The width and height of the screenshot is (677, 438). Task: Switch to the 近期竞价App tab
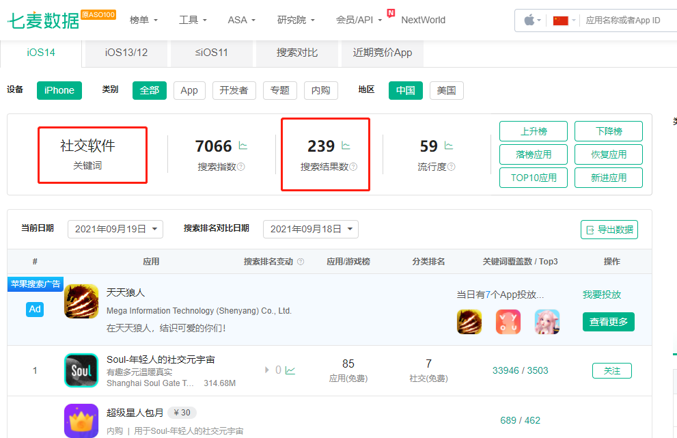tap(382, 53)
